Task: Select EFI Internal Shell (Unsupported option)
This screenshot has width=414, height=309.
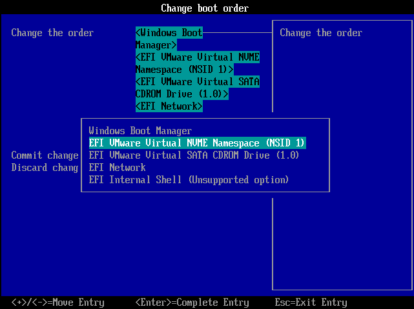Action: point(189,180)
